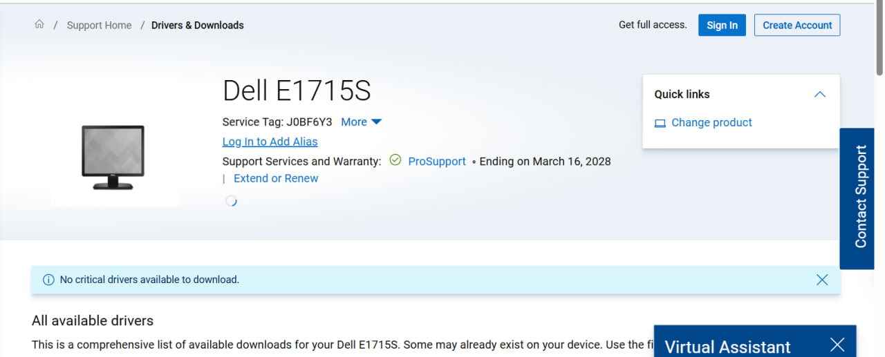Click the Quick links heading
The width and height of the screenshot is (885, 357).
pos(682,94)
